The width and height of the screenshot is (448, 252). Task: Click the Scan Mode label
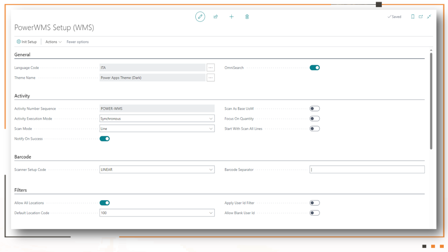click(x=23, y=128)
